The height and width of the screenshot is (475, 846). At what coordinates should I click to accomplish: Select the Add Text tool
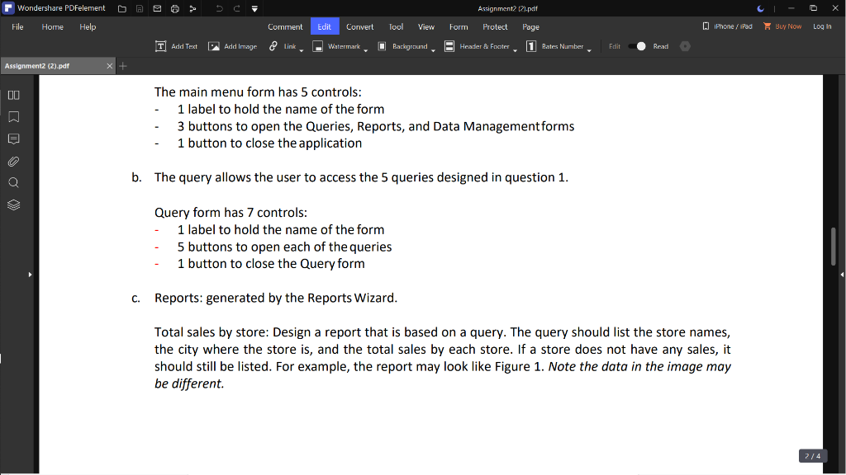point(177,46)
